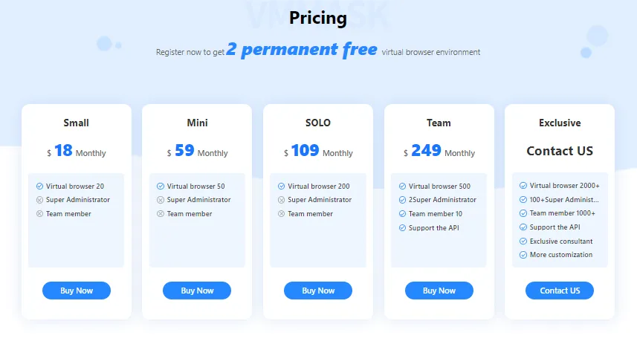Click cross icon beside SOLO plan Super Administrator

(282, 200)
